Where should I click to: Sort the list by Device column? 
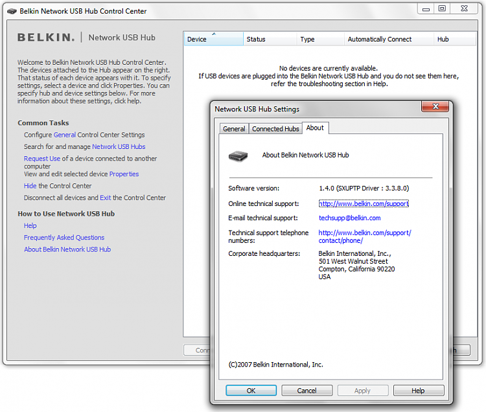213,40
